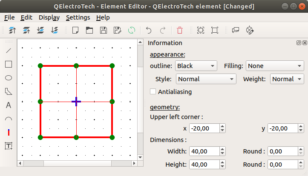308x176 pixels.
Task: Click the Round field beside Height
Action: pyautogui.click(x=283, y=165)
